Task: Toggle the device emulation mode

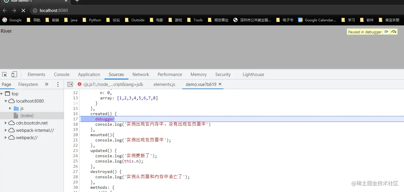Action: click(14, 74)
